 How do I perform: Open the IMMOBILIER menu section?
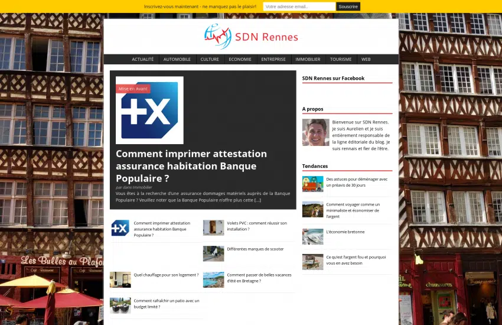pyautogui.click(x=308, y=59)
